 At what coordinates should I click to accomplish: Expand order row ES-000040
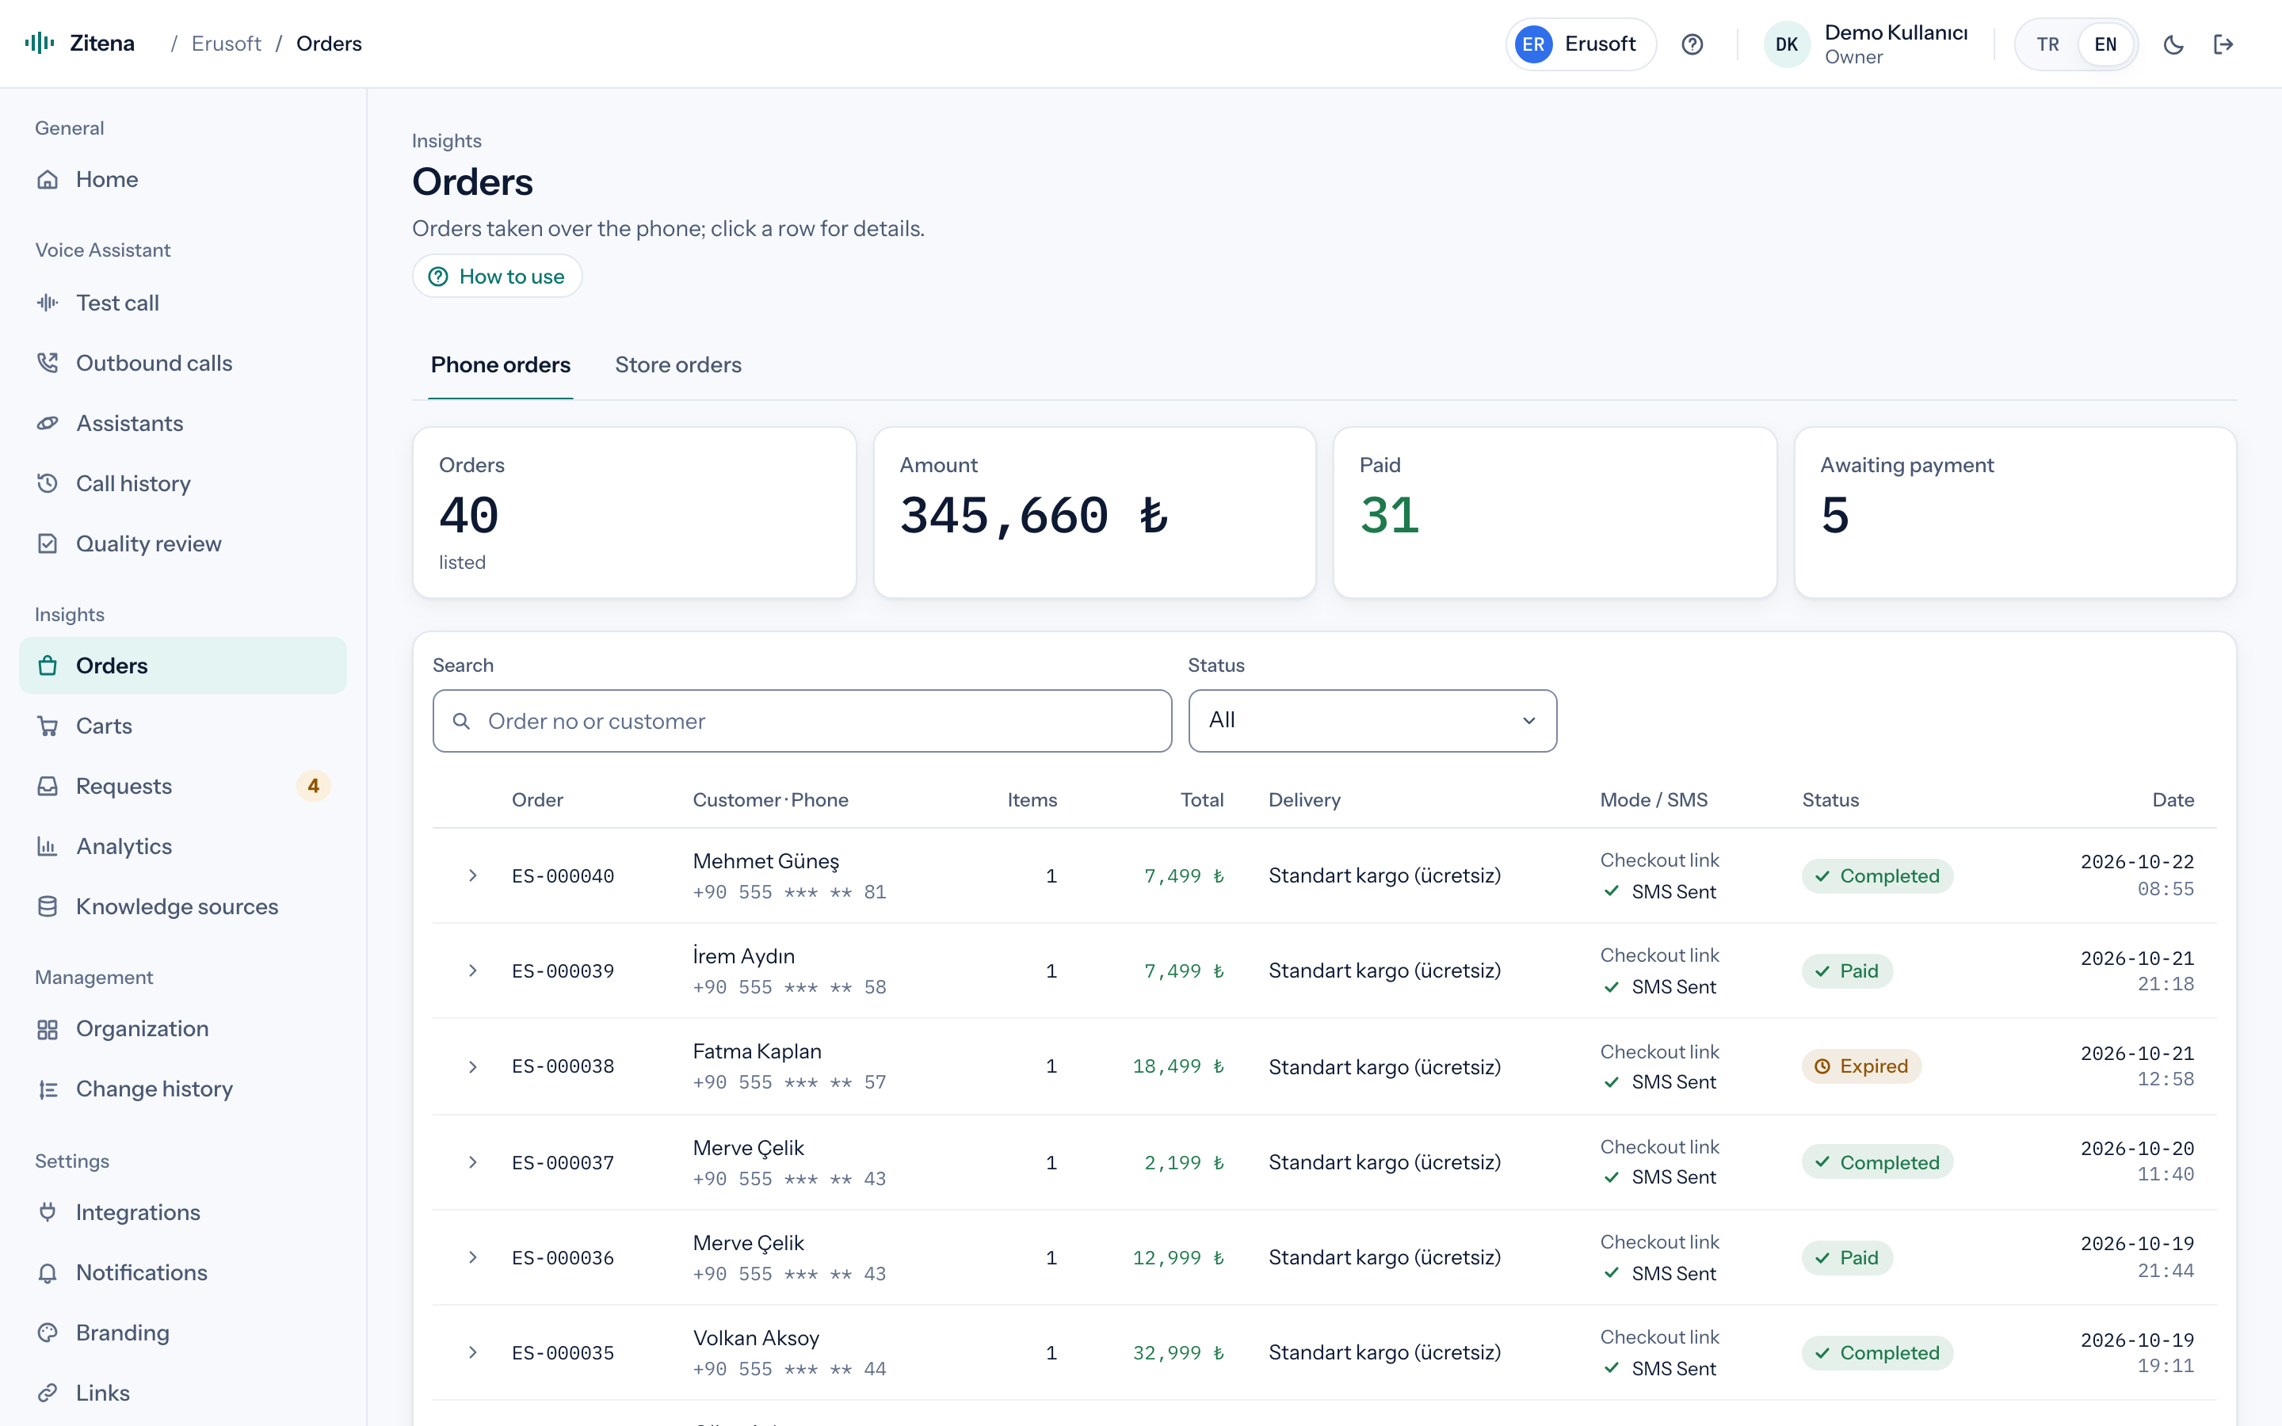[x=472, y=876]
